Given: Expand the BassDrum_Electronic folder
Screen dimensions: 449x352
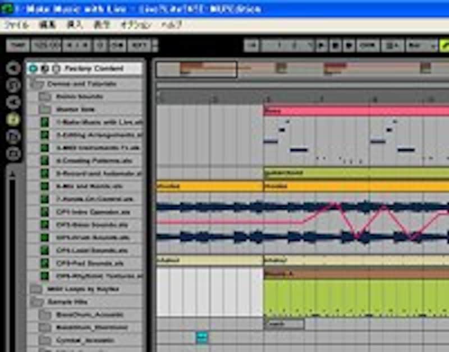Looking at the screenshot, I should click(x=45, y=328).
